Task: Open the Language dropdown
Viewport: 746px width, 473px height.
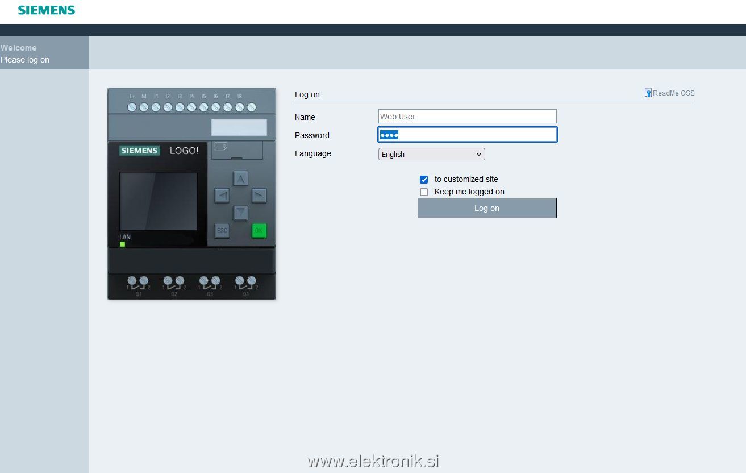Action: (x=431, y=154)
